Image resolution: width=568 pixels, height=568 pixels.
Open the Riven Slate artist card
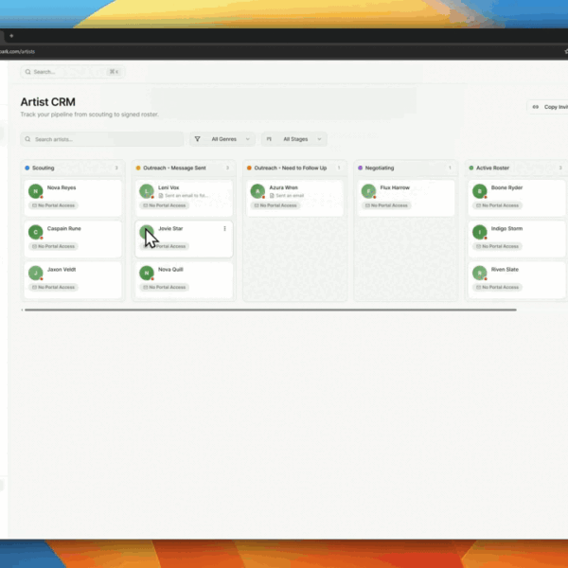pyautogui.click(x=511, y=278)
